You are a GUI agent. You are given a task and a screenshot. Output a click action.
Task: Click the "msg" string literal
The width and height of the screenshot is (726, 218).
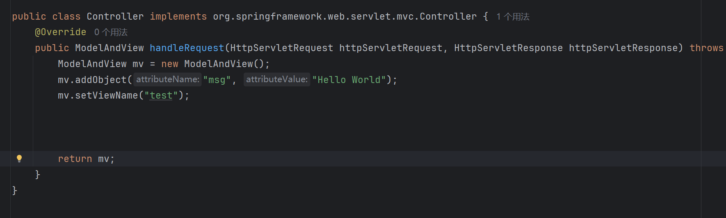(x=217, y=80)
